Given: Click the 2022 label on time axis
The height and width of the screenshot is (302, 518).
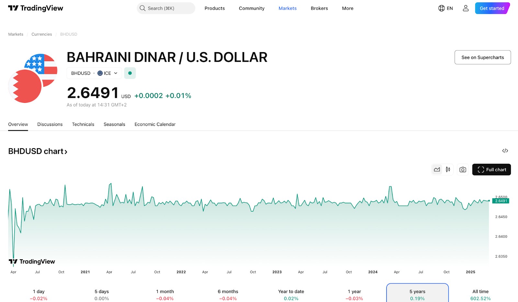Looking at the screenshot, I should [181, 272].
